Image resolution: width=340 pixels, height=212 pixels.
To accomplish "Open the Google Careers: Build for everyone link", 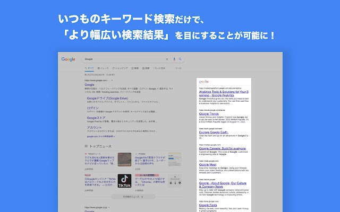I will click(222, 148).
